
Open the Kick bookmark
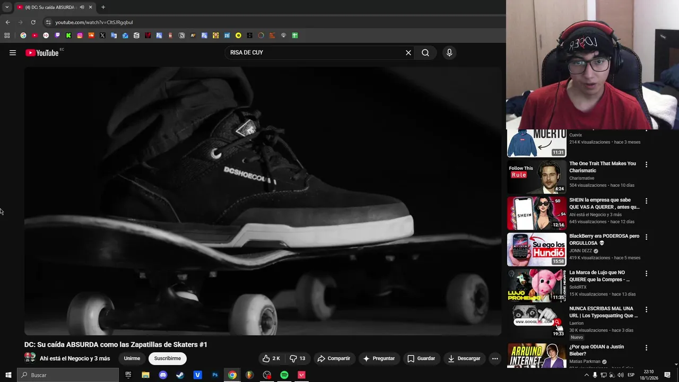click(68, 36)
